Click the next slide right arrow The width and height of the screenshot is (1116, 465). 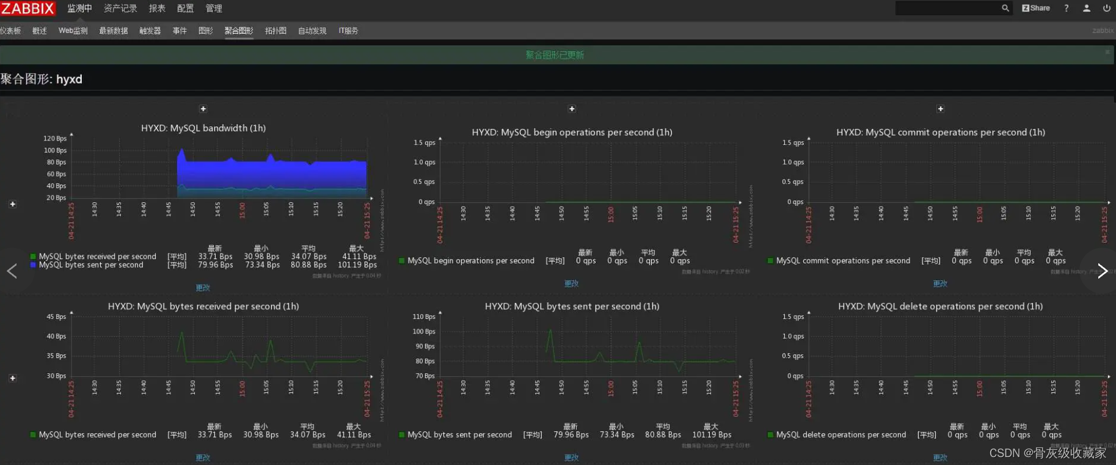(x=1103, y=271)
